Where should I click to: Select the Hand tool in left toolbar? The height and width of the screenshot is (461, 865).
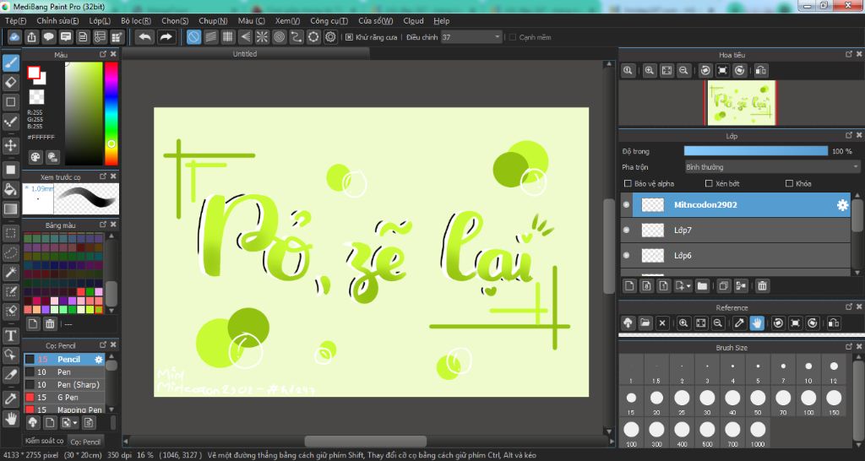(x=11, y=419)
